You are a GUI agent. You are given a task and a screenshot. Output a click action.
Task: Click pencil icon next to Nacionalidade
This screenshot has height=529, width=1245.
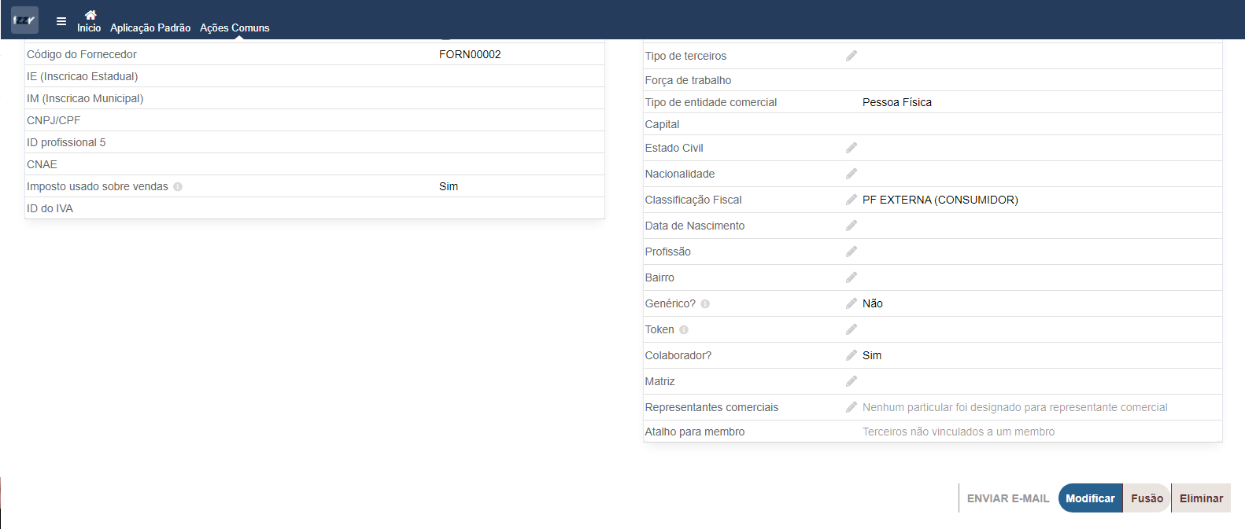[x=852, y=174]
